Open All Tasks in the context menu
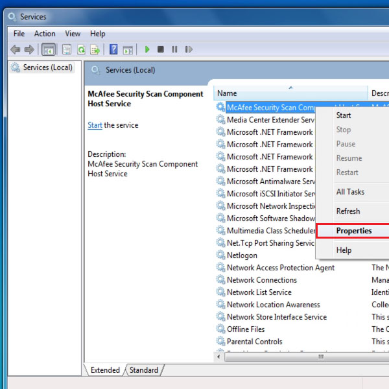 [353, 192]
